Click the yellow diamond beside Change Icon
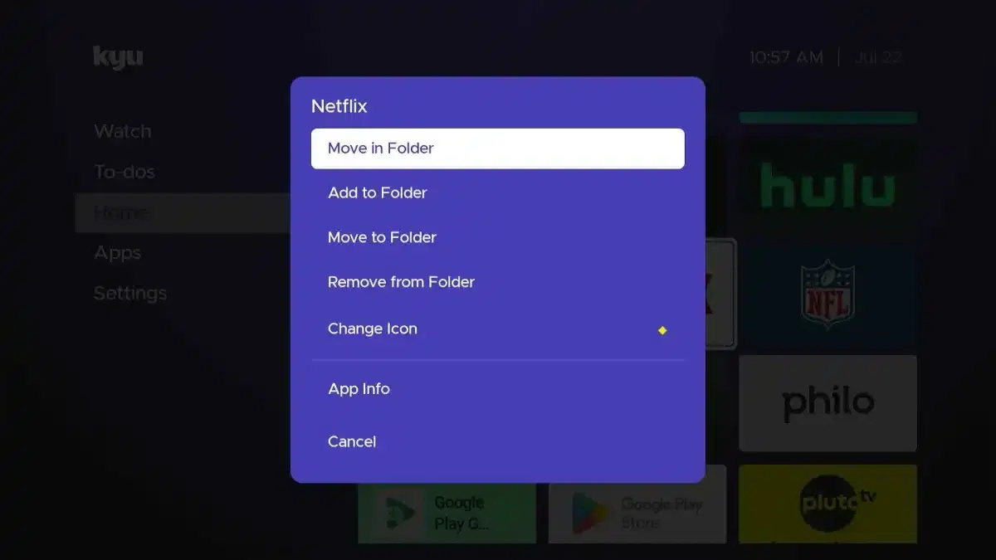This screenshot has height=560, width=996. [x=662, y=330]
